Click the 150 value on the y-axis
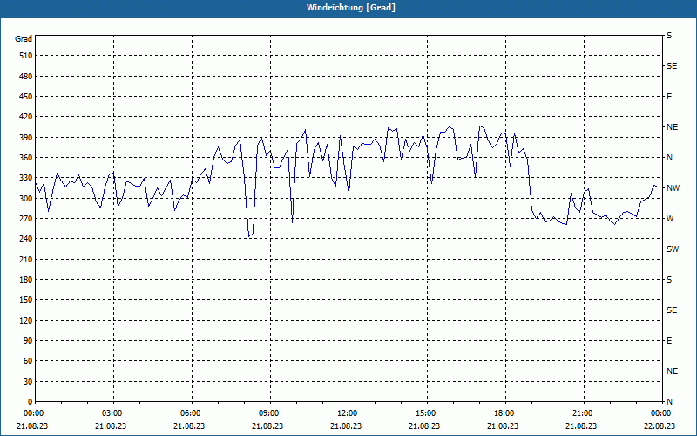The height and width of the screenshot is (436, 697). point(25,300)
